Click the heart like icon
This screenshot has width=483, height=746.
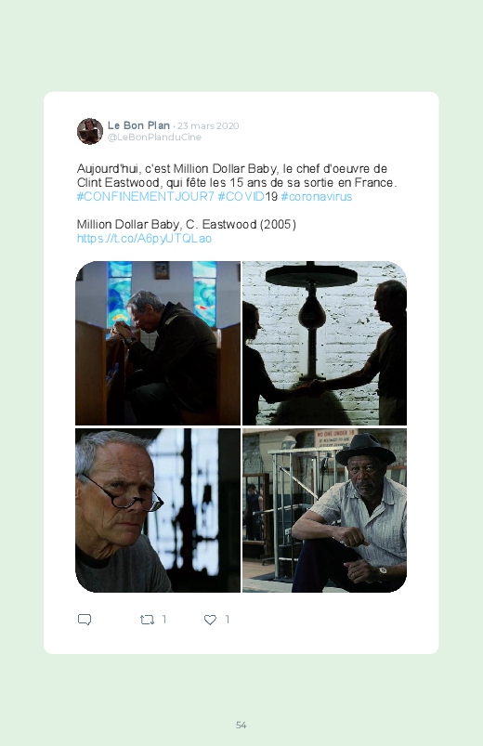(x=210, y=620)
